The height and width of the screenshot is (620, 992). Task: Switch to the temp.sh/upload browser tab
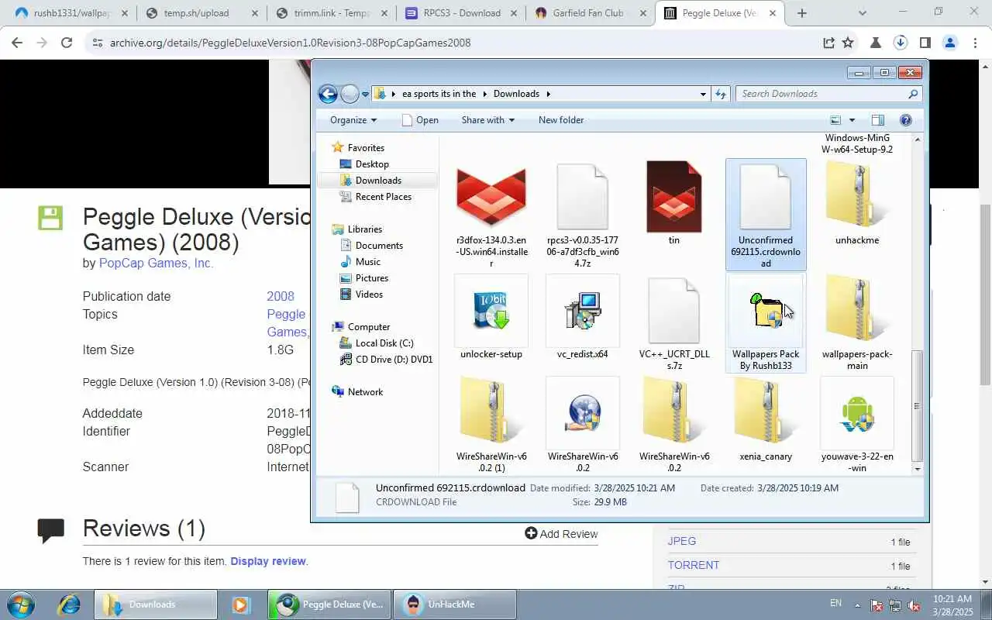(x=201, y=13)
